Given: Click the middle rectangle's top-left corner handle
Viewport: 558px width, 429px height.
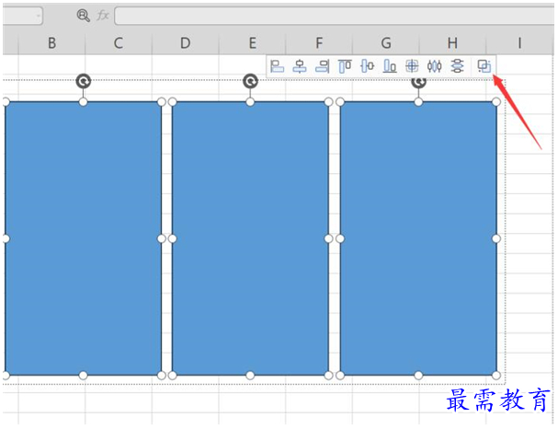Looking at the screenshot, I should pyautogui.click(x=173, y=102).
